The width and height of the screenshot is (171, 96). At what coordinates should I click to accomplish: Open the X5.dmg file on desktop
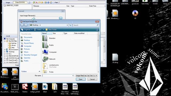(x=115, y=58)
